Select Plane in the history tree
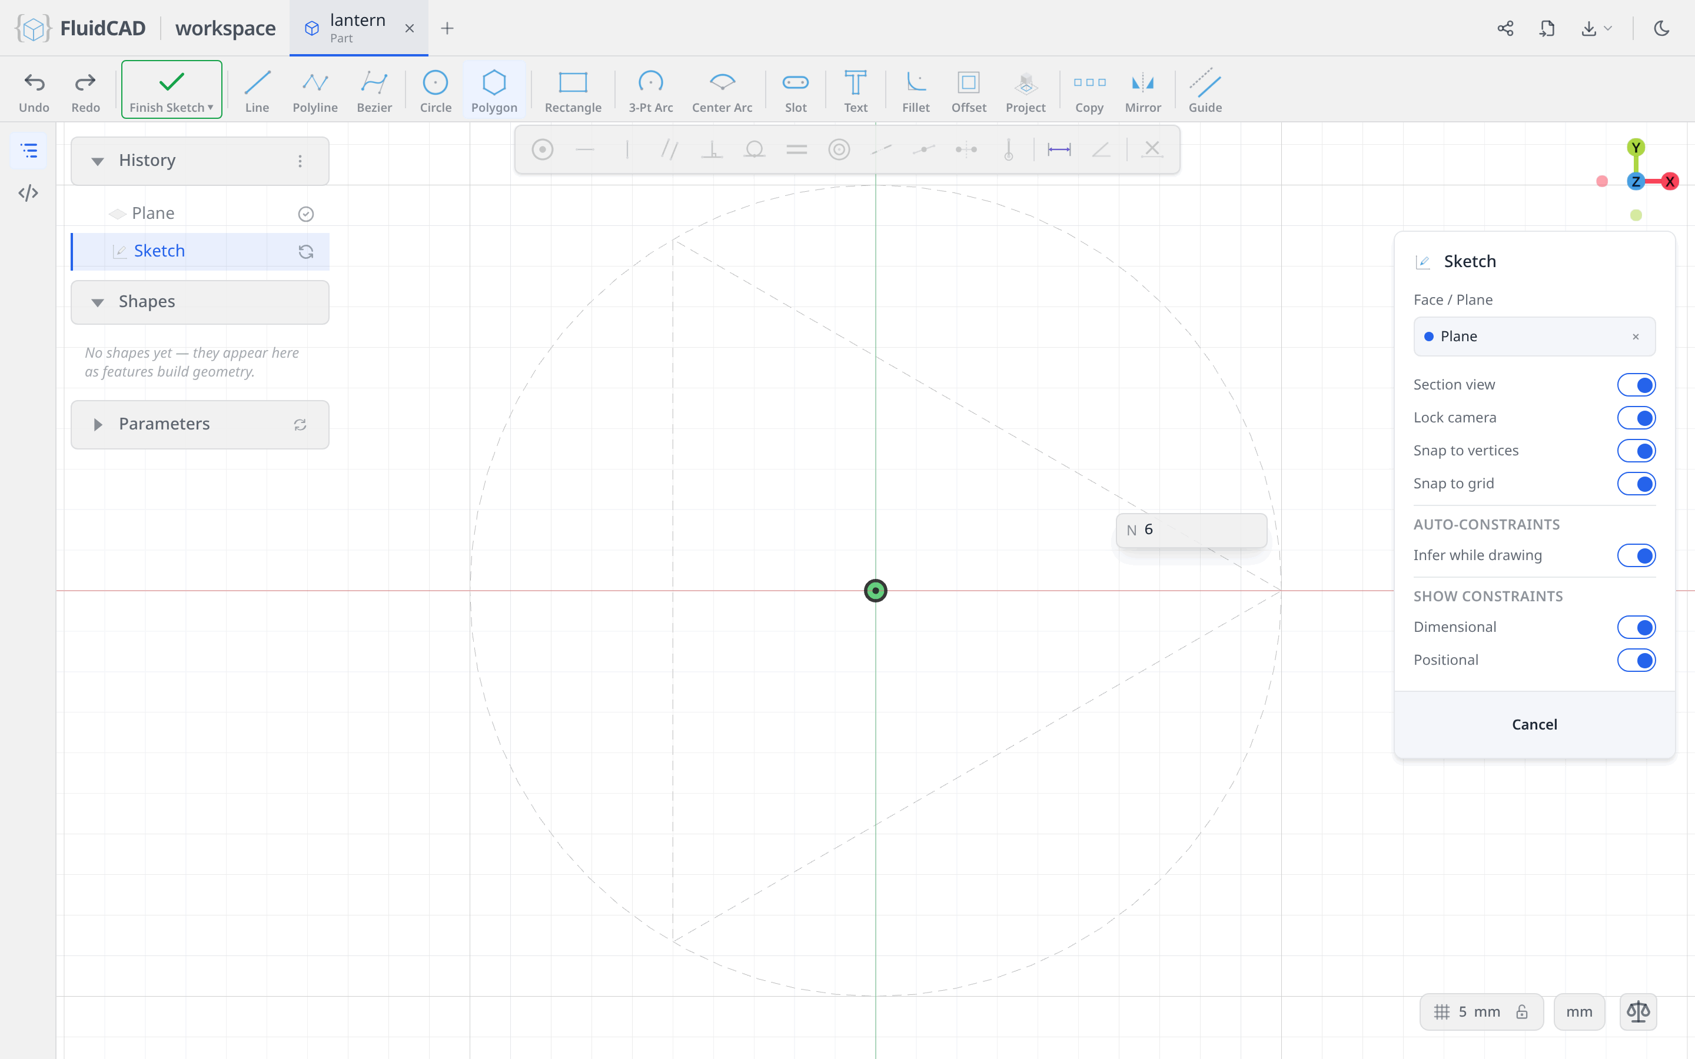 point(200,213)
